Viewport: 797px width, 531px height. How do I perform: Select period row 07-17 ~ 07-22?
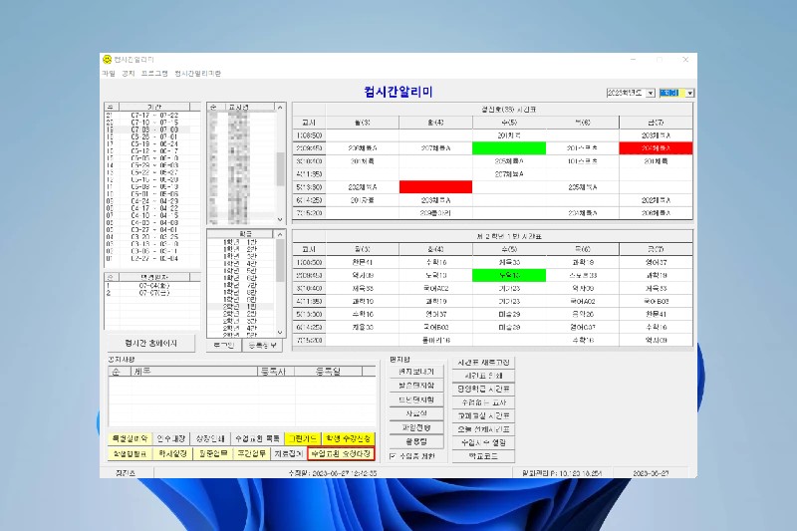coord(152,116)
